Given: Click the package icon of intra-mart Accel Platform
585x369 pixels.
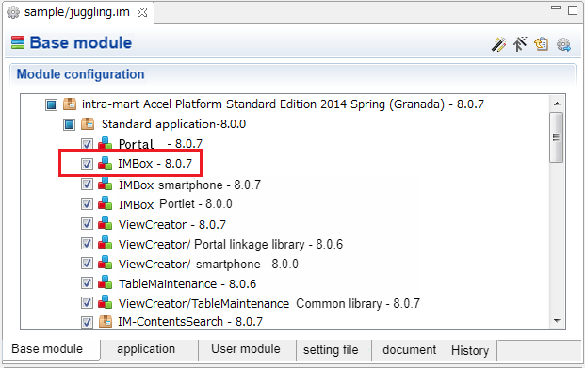Looking at the screenshot, I should [x=70, y=104].
